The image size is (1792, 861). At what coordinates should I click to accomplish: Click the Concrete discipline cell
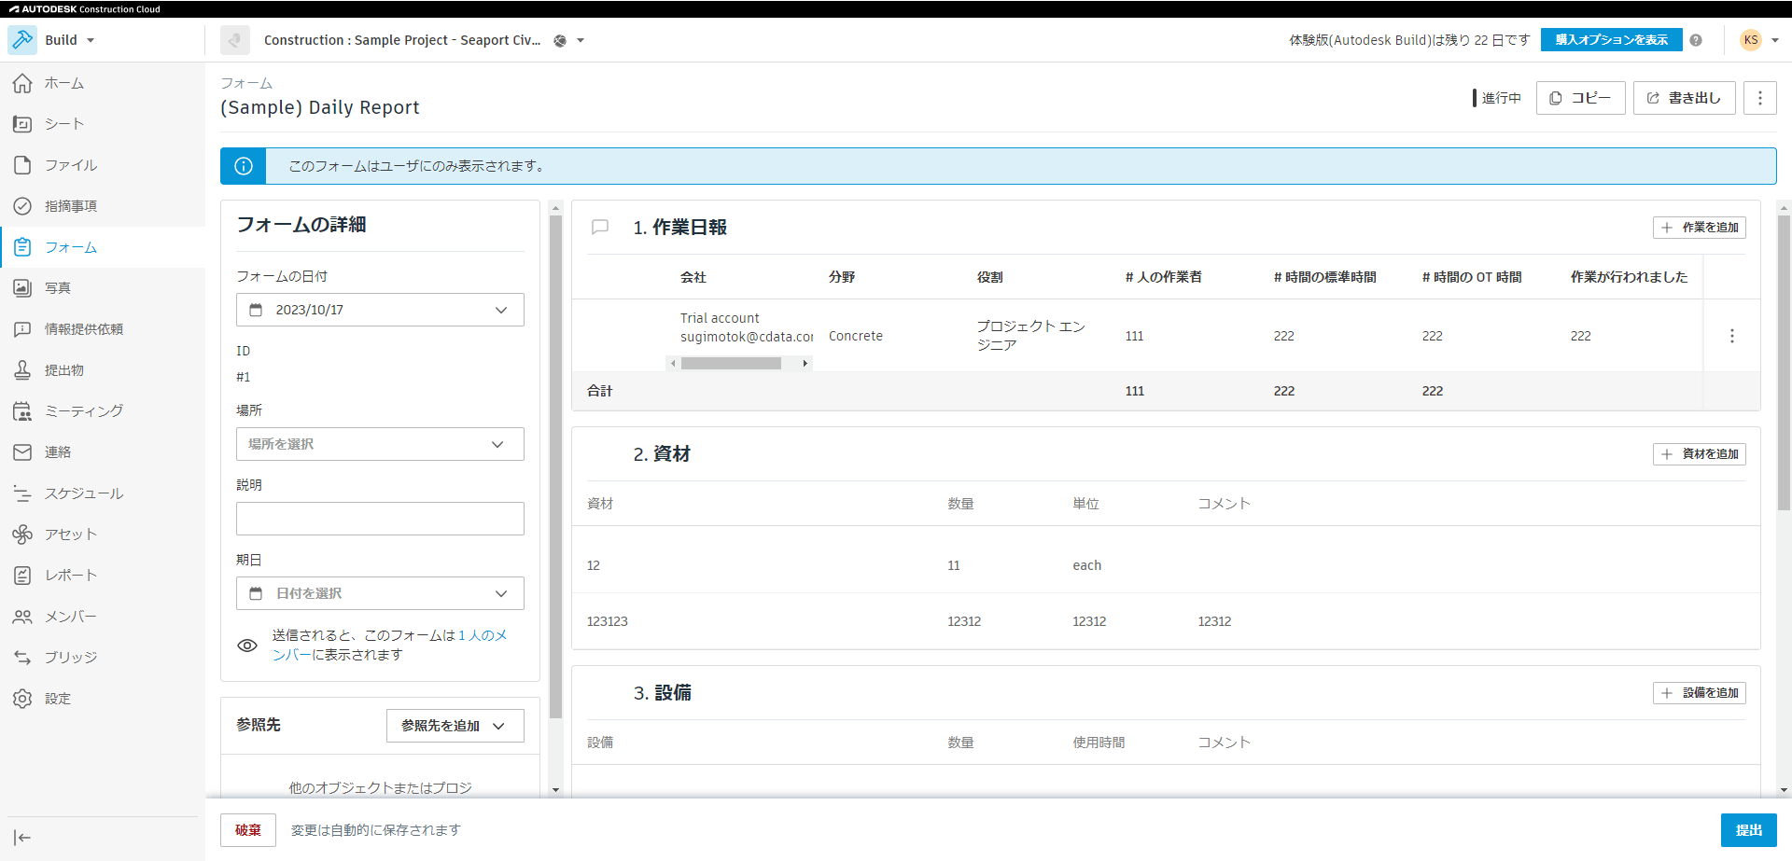(856, 336)
